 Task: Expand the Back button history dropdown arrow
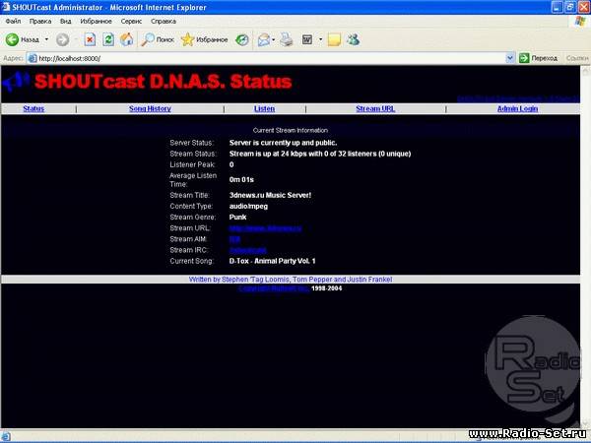(45, 40)
